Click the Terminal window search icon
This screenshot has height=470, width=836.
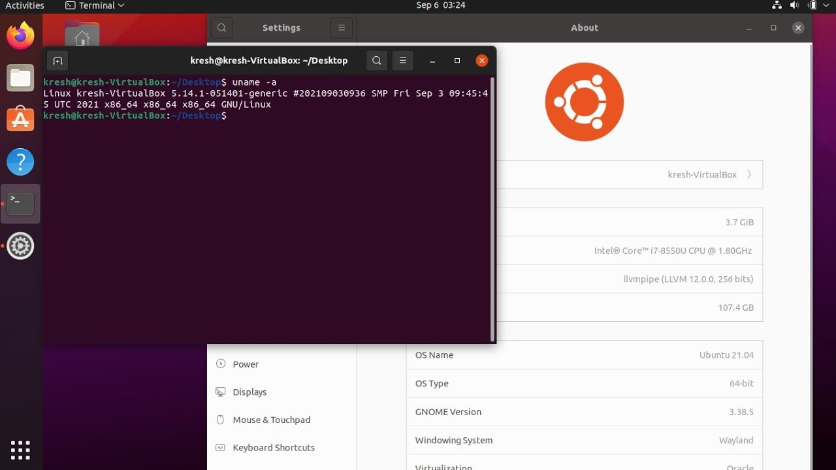click(377, 61)
